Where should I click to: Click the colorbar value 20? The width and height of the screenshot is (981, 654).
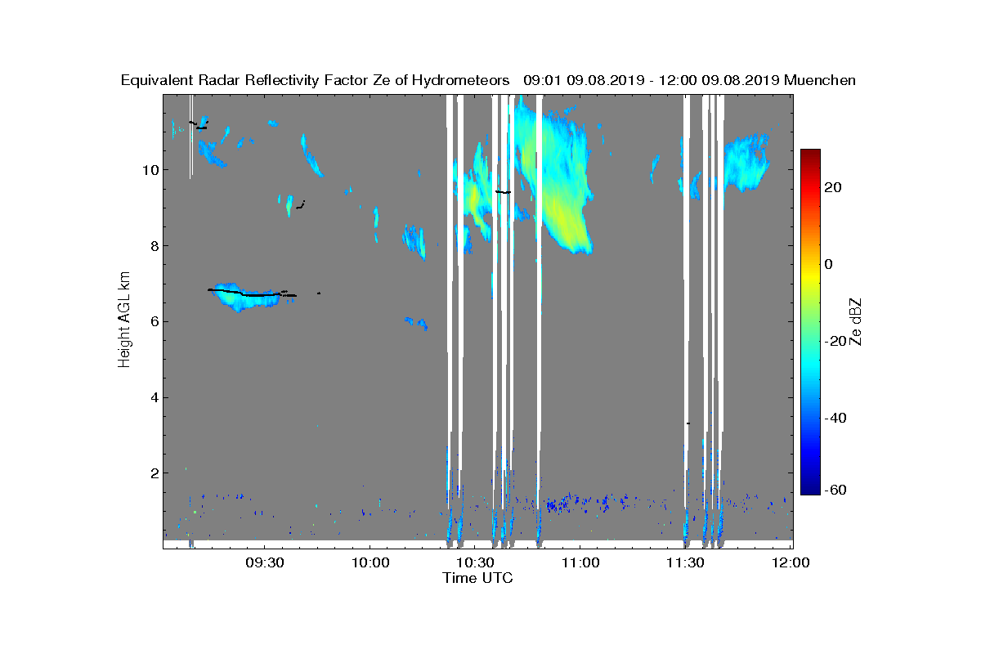833,187
